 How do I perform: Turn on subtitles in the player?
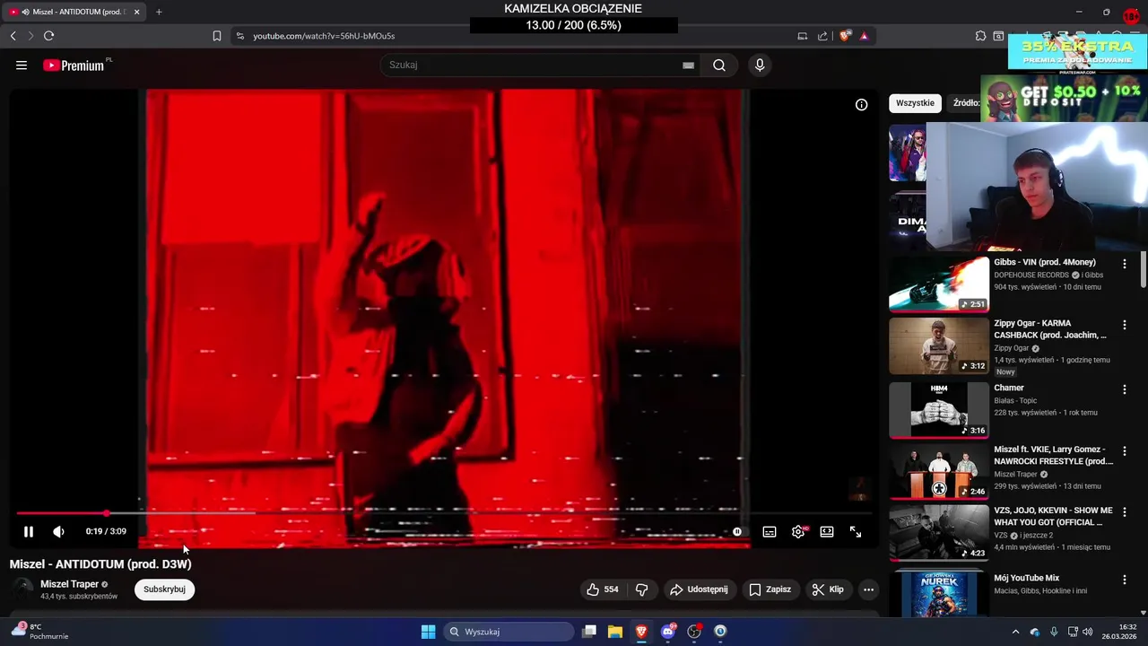pyautogui.click(x=770, y=532)
